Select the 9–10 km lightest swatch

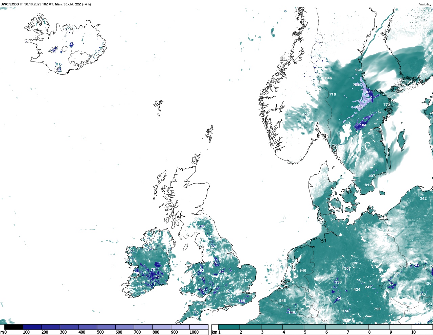(x=401, y=327)
